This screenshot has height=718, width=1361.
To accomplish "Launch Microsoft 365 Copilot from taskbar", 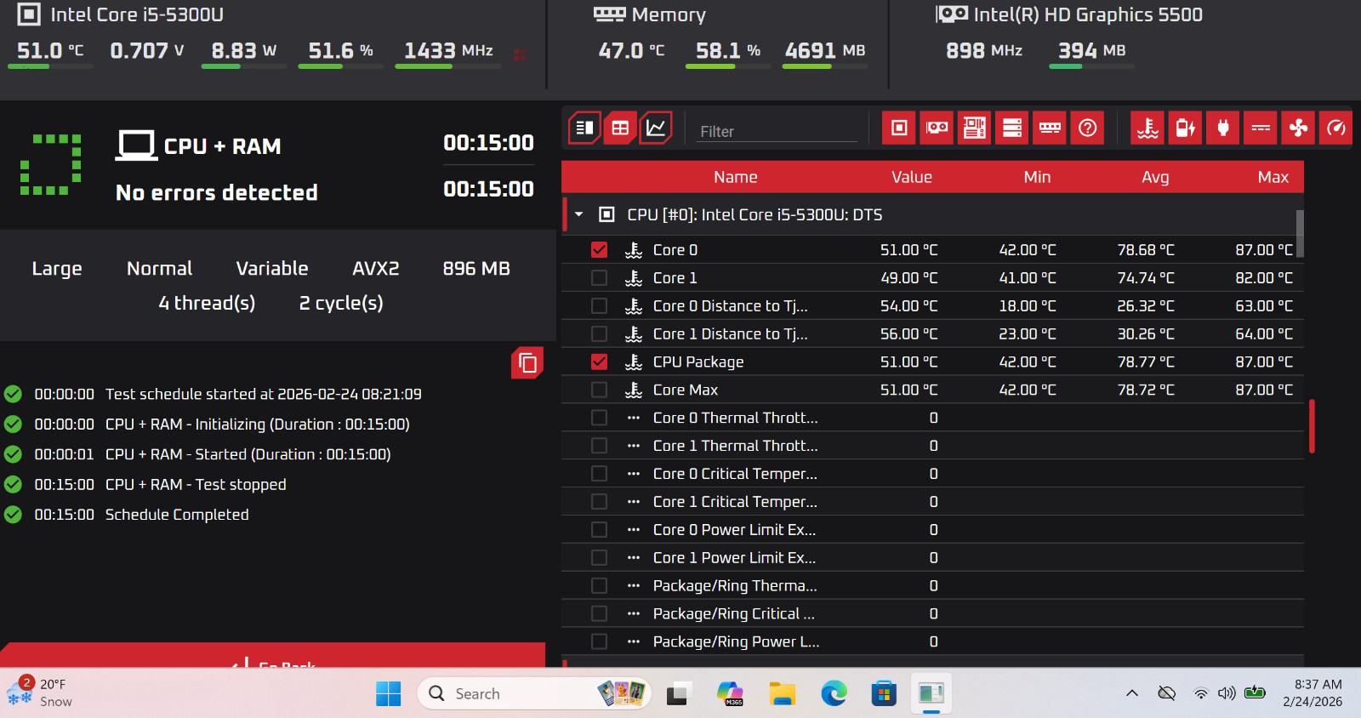I will click(x=730, y=694).
